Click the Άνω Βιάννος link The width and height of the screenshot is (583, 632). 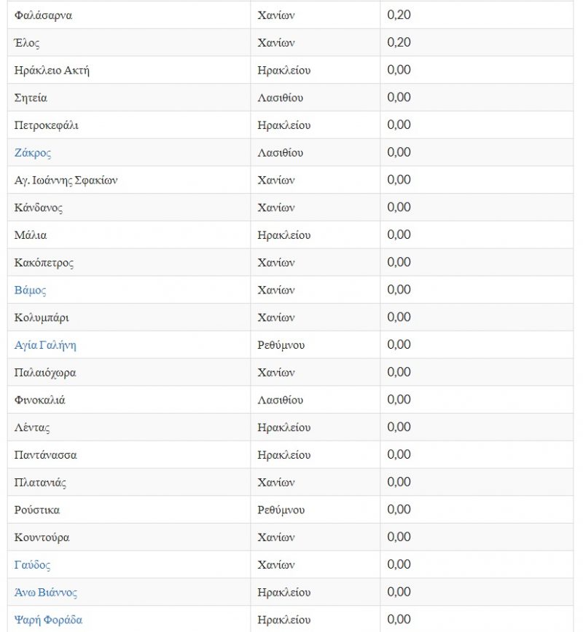click(46, 593)
